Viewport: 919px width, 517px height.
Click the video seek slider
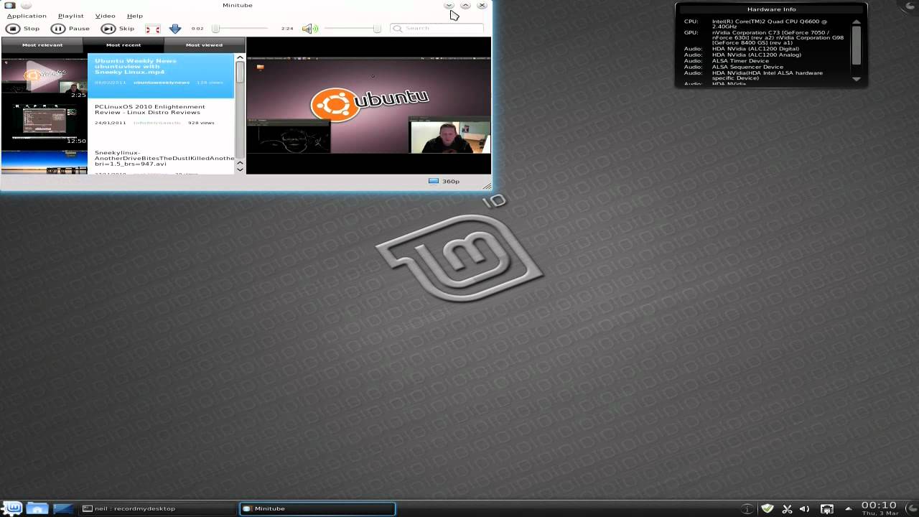(x=240, y=29)
